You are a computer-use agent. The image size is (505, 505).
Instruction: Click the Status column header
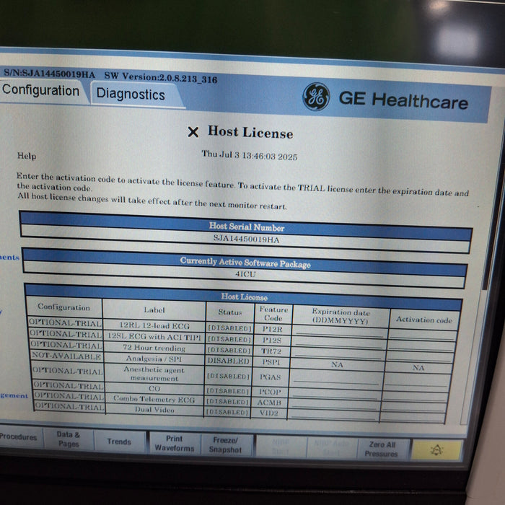click(230, 312)
